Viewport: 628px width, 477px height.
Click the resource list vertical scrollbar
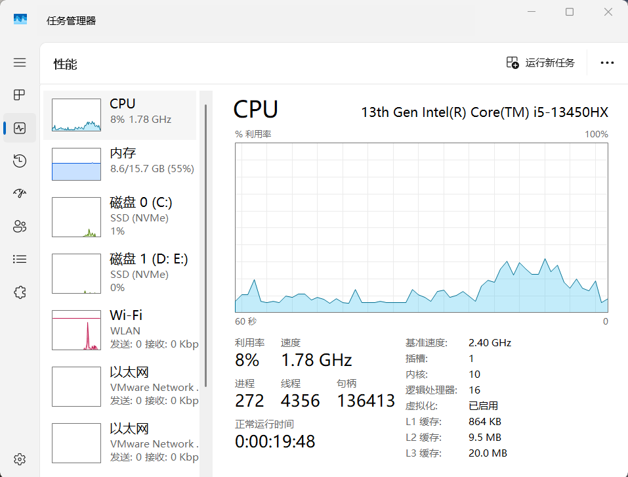tap(206, 245)
